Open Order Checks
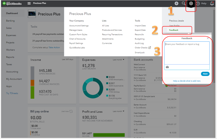The image size is (217, 139). pos(141,48)
